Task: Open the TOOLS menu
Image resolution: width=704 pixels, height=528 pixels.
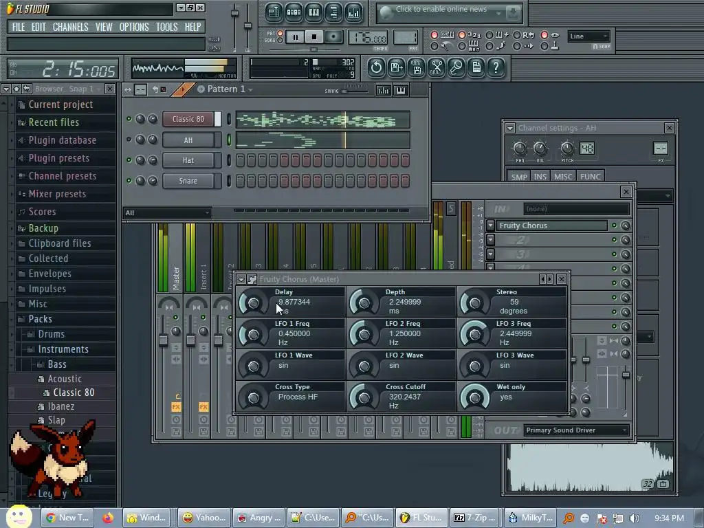Action: click(x=166, y=27)
